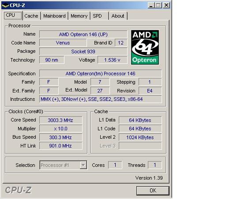Click the CPU-Z title bar app icon
This screenshot has height=199, width=226.
[x=5, y=5]
